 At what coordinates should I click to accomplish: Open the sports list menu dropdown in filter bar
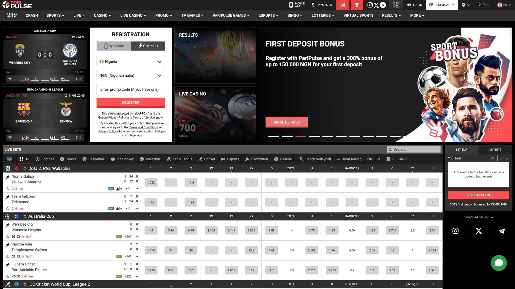[390, 159]
